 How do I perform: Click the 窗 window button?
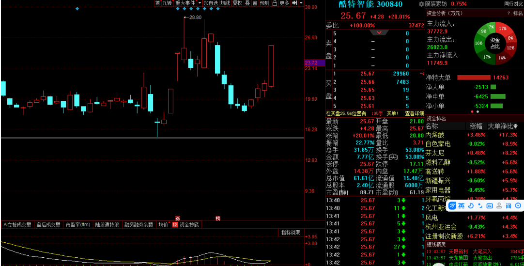255,3
